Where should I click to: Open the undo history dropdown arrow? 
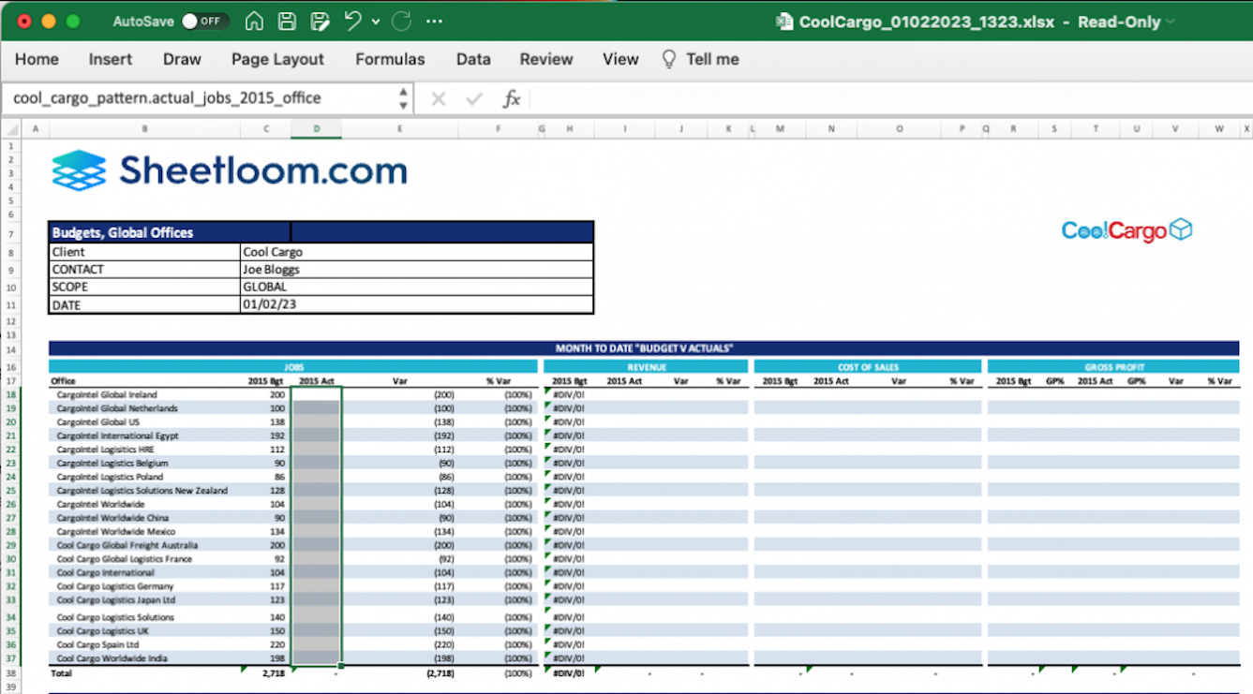click(376, 22)
